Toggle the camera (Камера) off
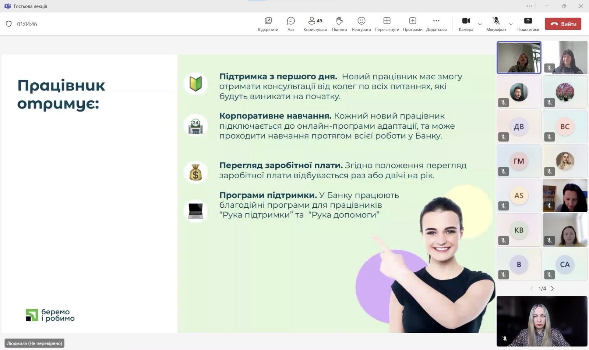This screenshot has height=350, width=589. (466, 24)
